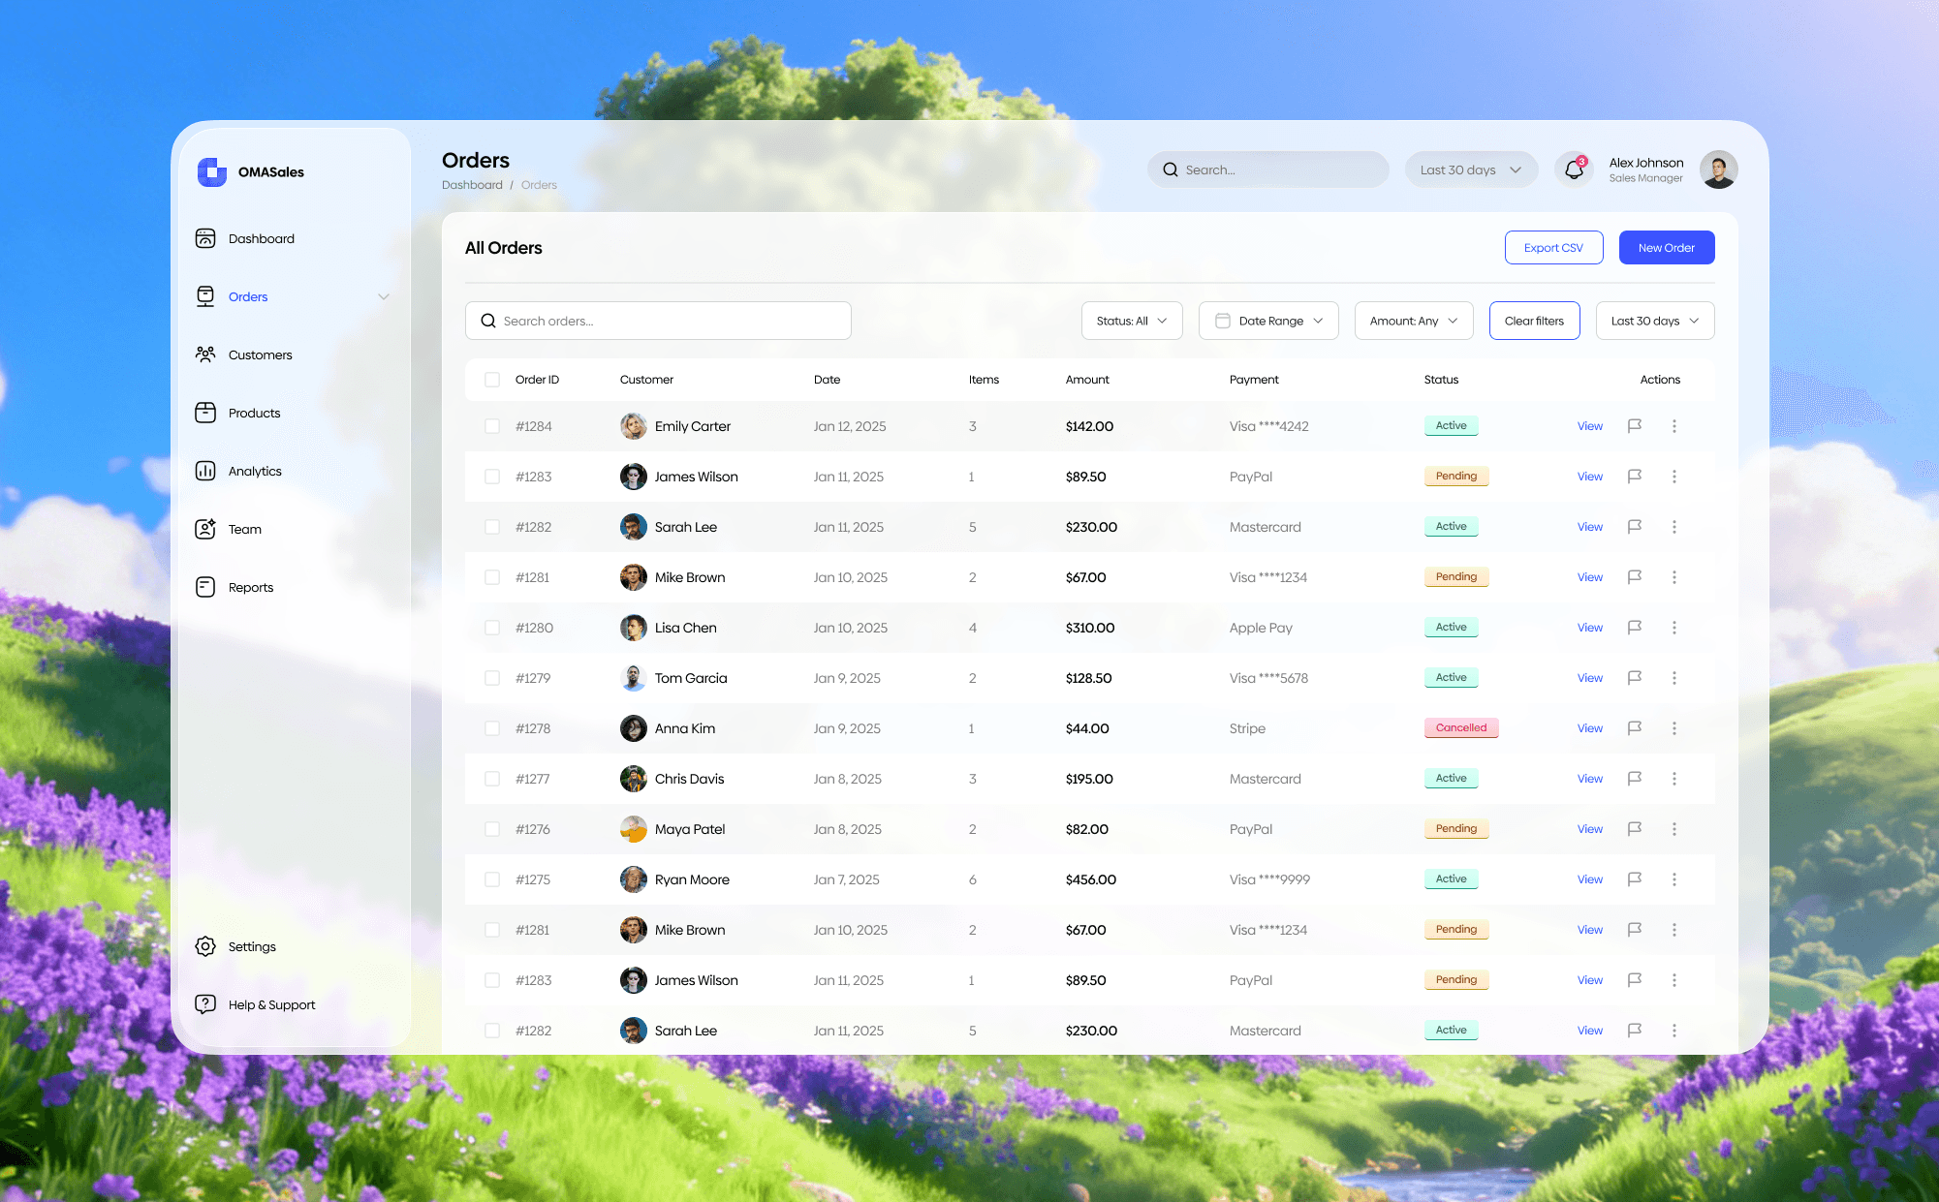Click the Team sidebar icon
Image resolution: width=1939 pixels, height=1202 pixels.
[205, 529]
